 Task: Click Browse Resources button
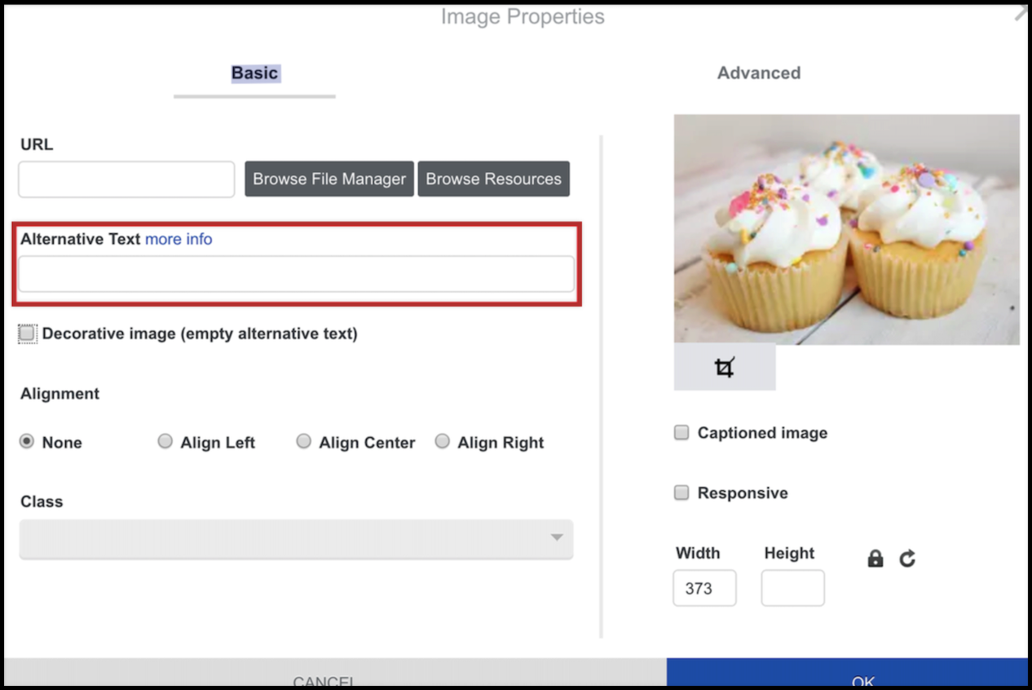[x=493, y=179]
